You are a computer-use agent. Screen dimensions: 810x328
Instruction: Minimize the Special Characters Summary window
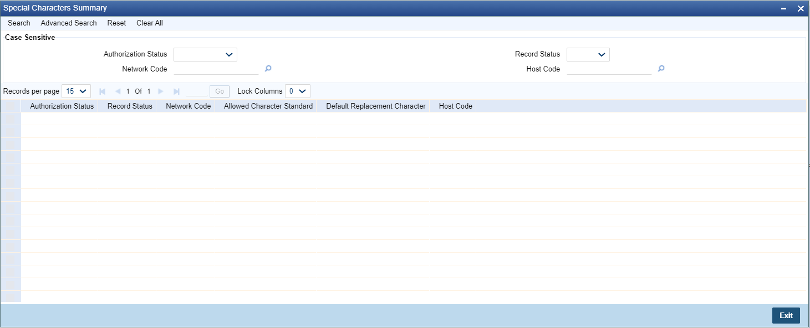784,8
